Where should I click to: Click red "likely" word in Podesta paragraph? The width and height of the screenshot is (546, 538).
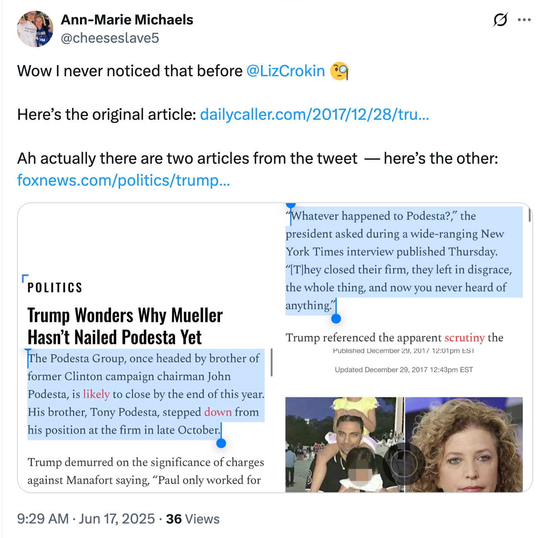pos(96,394)
